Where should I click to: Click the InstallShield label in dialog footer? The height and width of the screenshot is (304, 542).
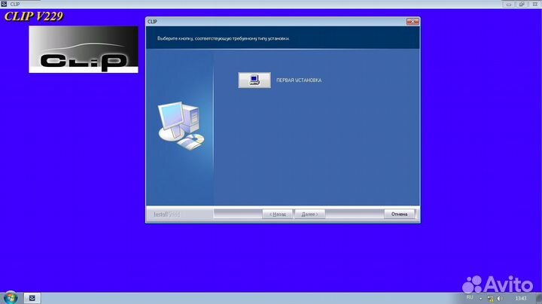point(166,214)
